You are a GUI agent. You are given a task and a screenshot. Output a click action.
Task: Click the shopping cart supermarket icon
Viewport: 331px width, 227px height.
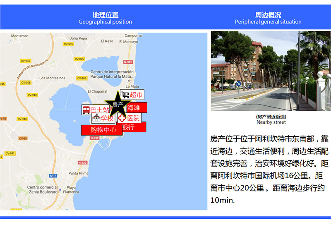coord(125,95)
